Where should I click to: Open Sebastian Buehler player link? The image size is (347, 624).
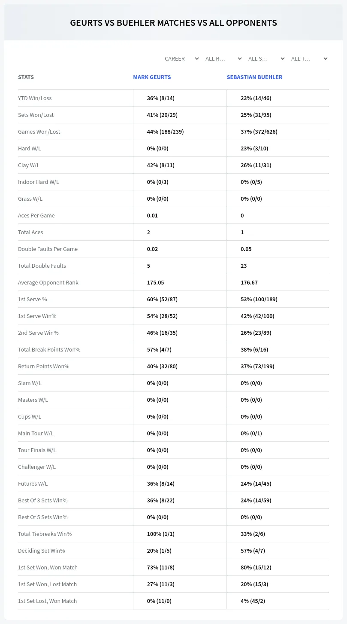[254, 77]
